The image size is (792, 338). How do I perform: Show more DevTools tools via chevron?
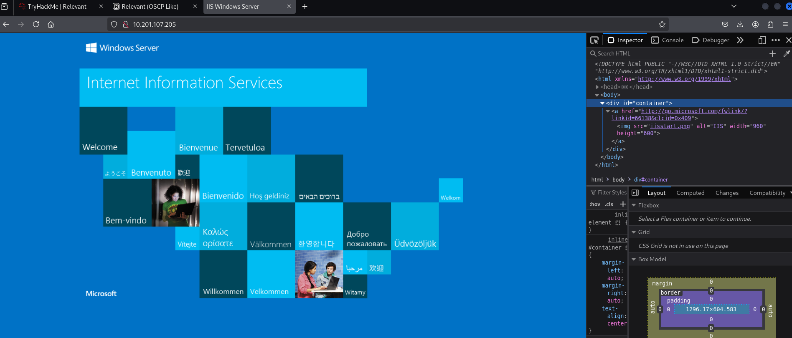pyautogui.click(x=740, y=40)
